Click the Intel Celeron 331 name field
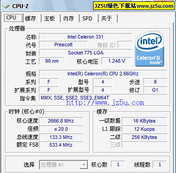 click(x=86, y=37)
